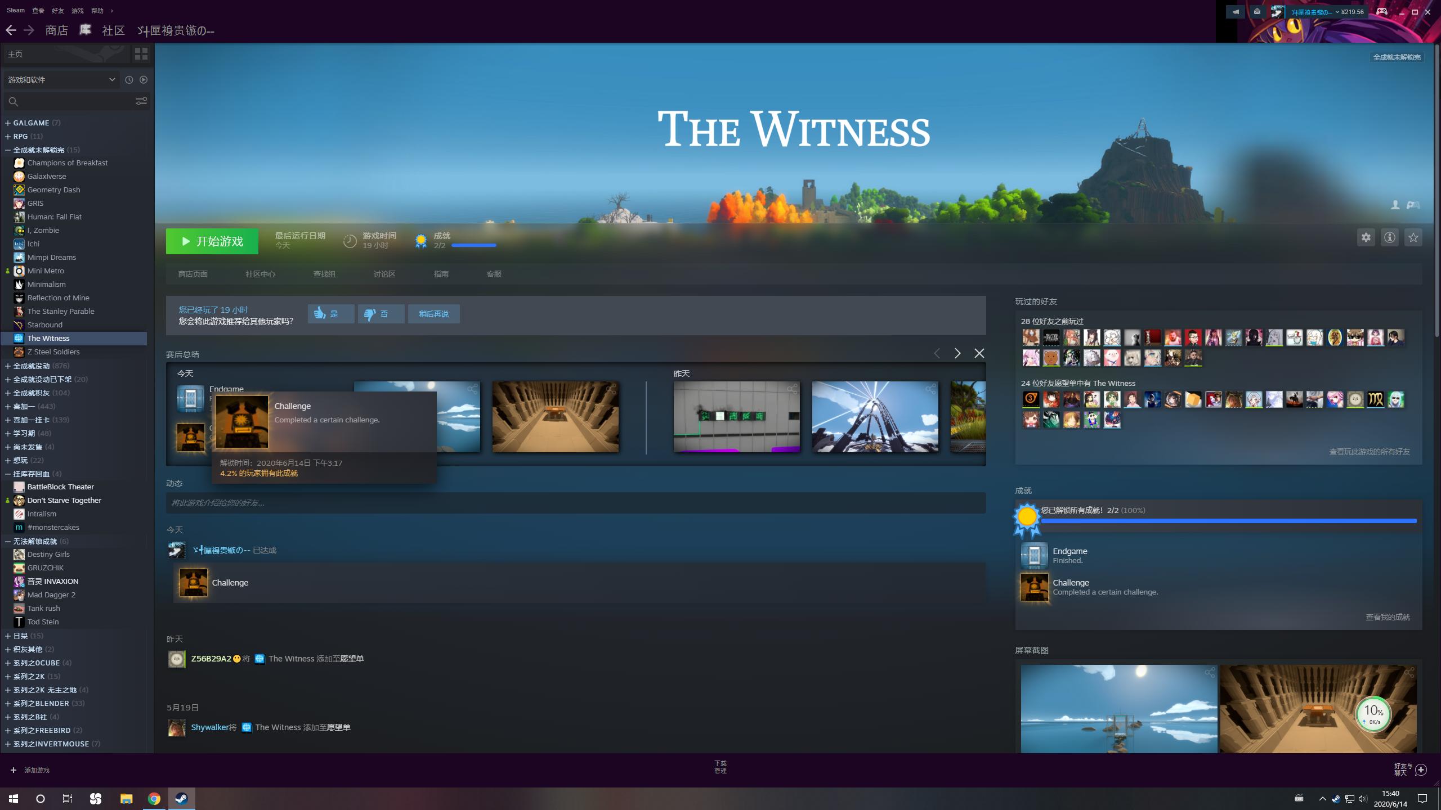Click the Challenge achievement icon in achievements panel

[1035, 587]
